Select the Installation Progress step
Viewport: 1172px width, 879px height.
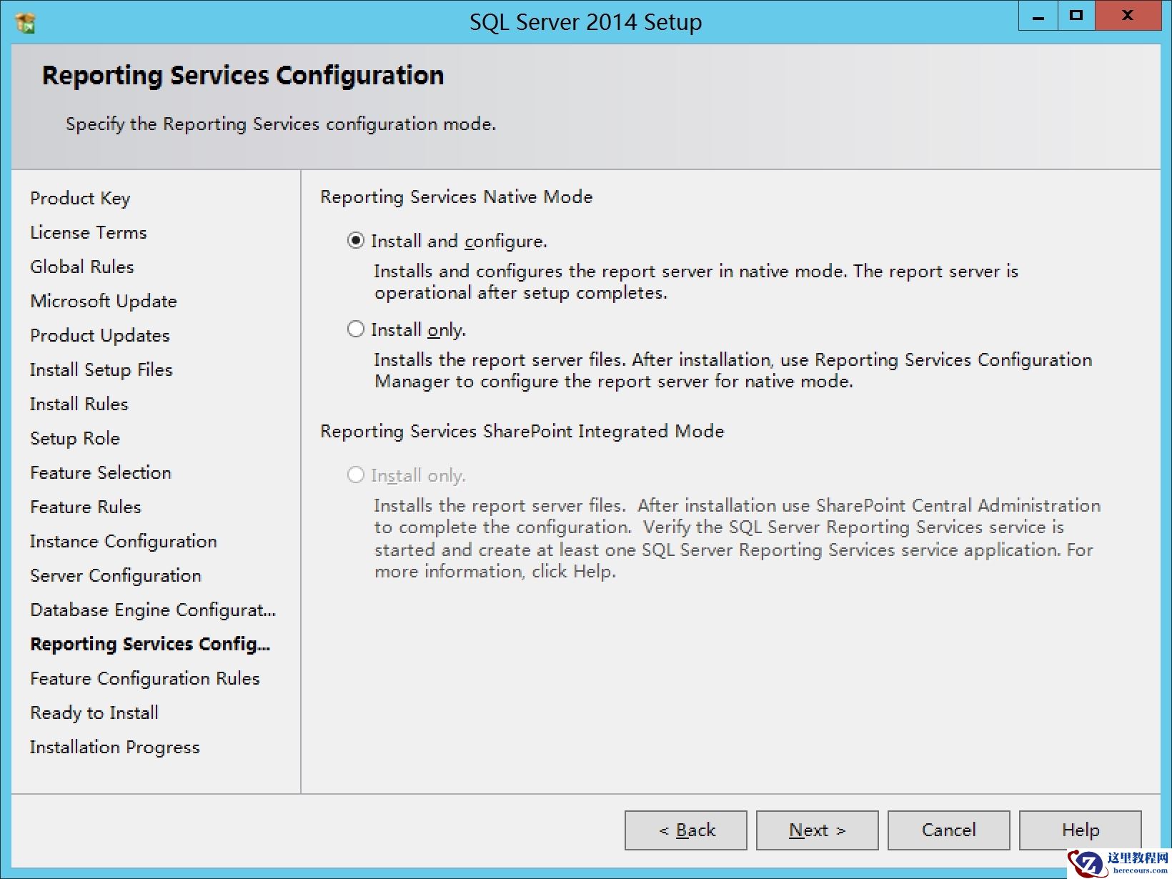pyautogui.click(x=114, y=747)
